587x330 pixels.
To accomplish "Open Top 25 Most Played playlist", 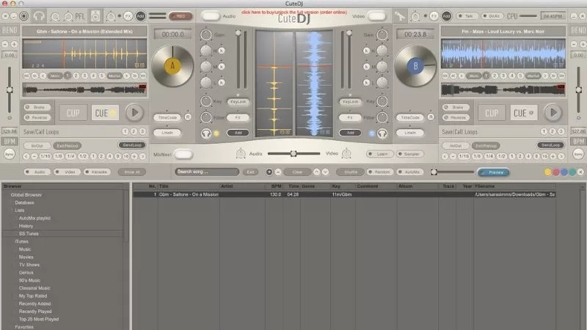I will tap(39, 319).
